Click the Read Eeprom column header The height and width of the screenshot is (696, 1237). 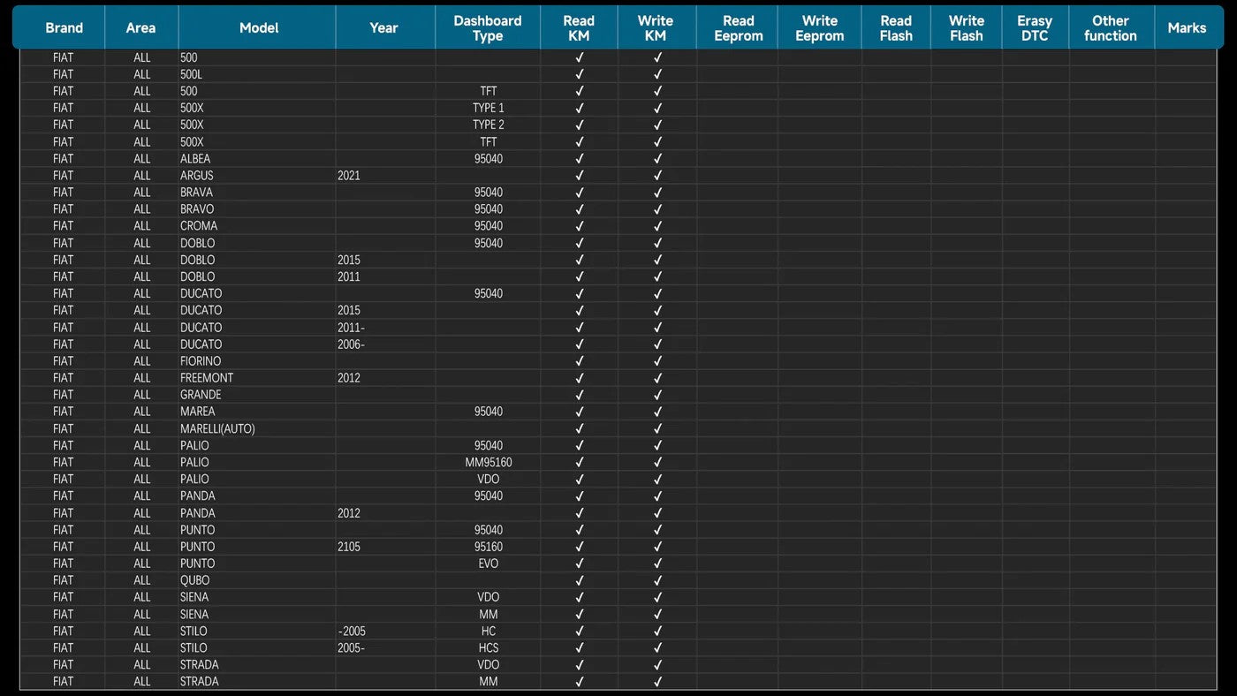pos(738,28)
